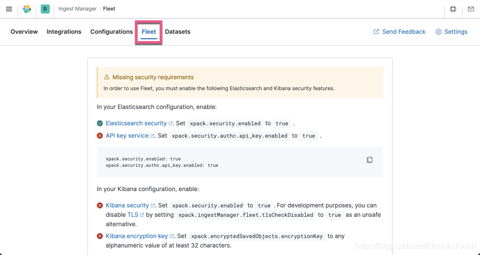The width and height of the screenshot is (480, 255).
Task: Open the Configurations tab
Action: pyautogui.click(x=111, y=32)
